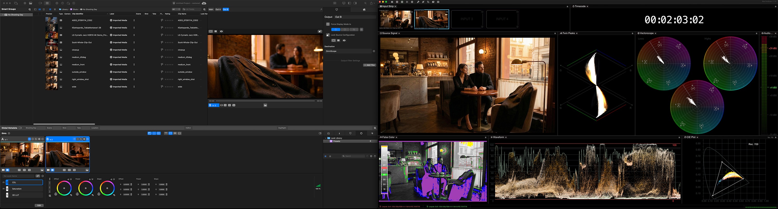Click the unlock icon above the viewer image
This screenshot has width=778, height=209.
[319, 31]
